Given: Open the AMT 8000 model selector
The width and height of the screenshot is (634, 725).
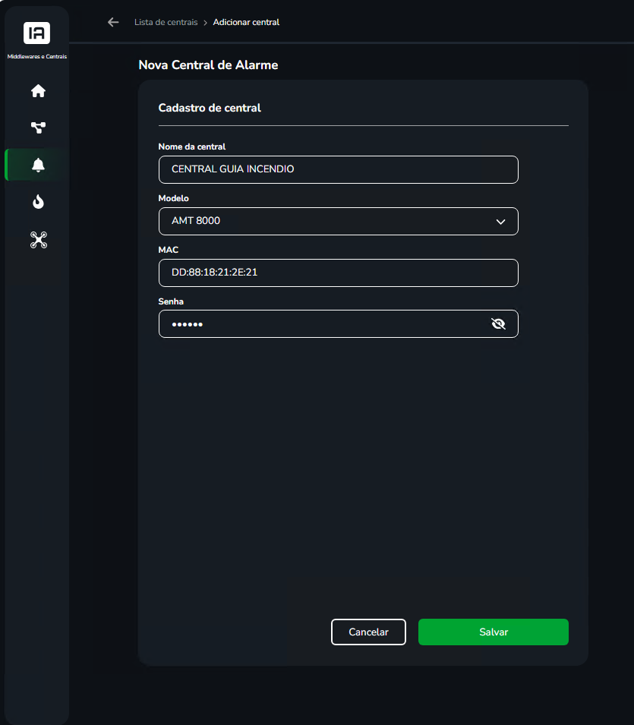Looking at the screenshot, I should coord(338,221).
